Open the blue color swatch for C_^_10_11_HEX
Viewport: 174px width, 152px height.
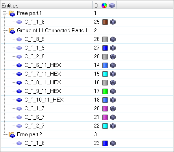coord(105,100)
